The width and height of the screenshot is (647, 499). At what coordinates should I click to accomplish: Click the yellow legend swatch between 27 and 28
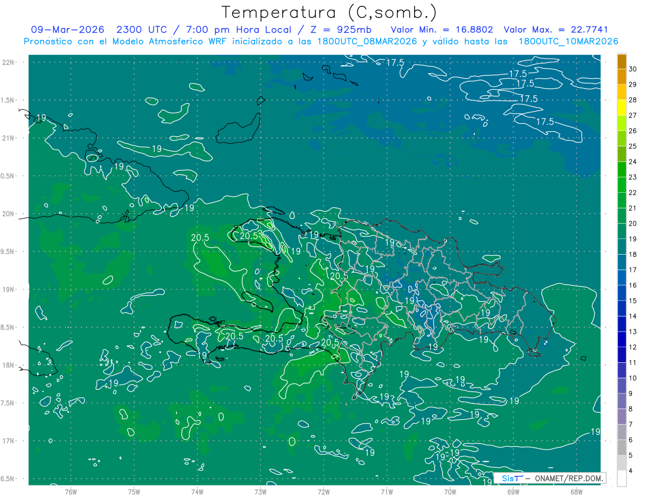622,108
